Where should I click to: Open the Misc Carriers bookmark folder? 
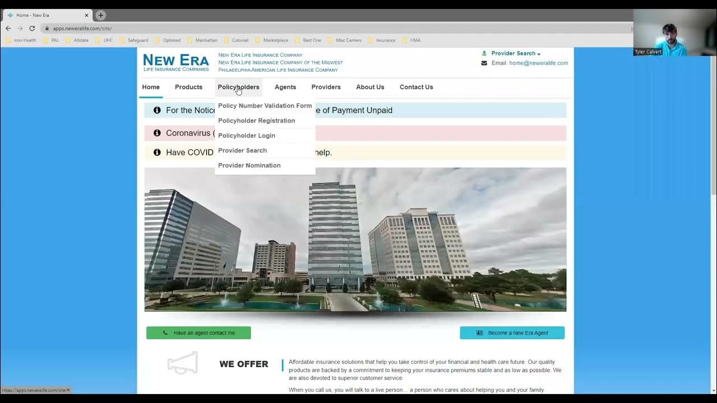(x=344, y=40)
